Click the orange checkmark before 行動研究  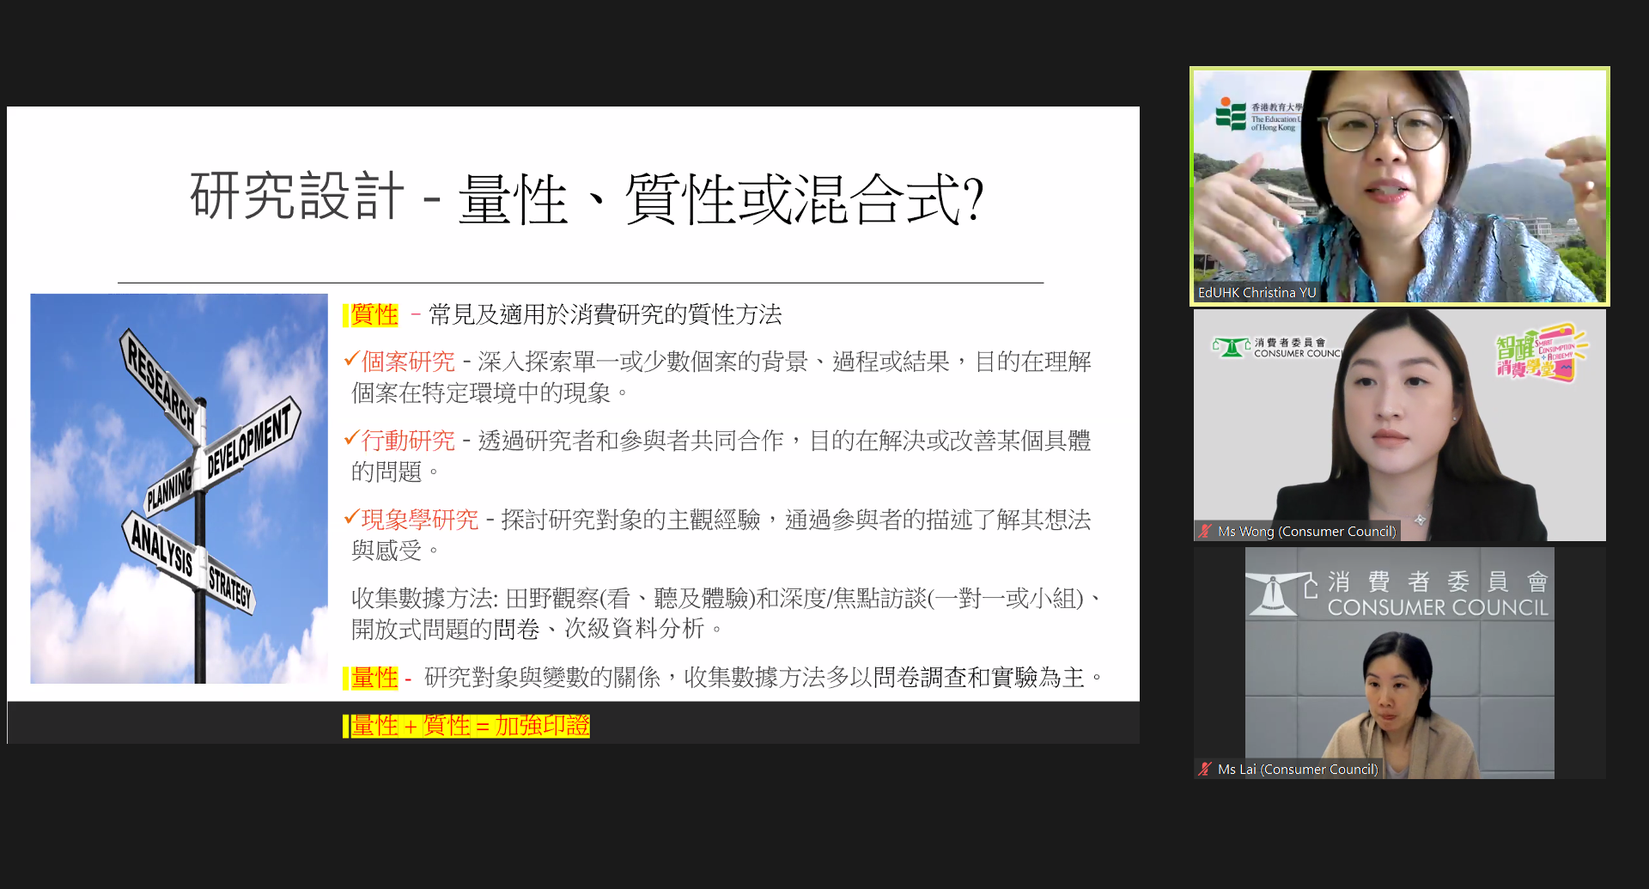click(x=351, y=438)
